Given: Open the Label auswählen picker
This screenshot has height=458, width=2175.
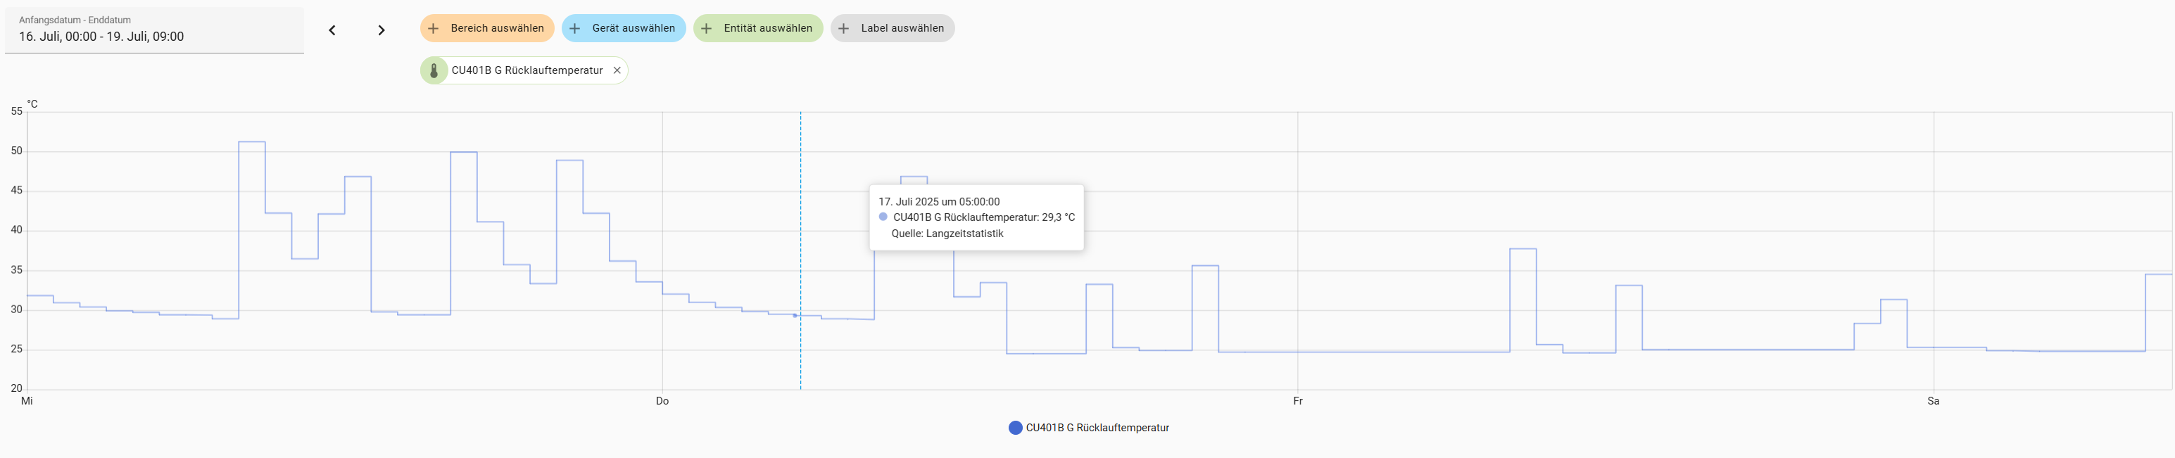Looking at the screenshot, I should coord(902,29).
